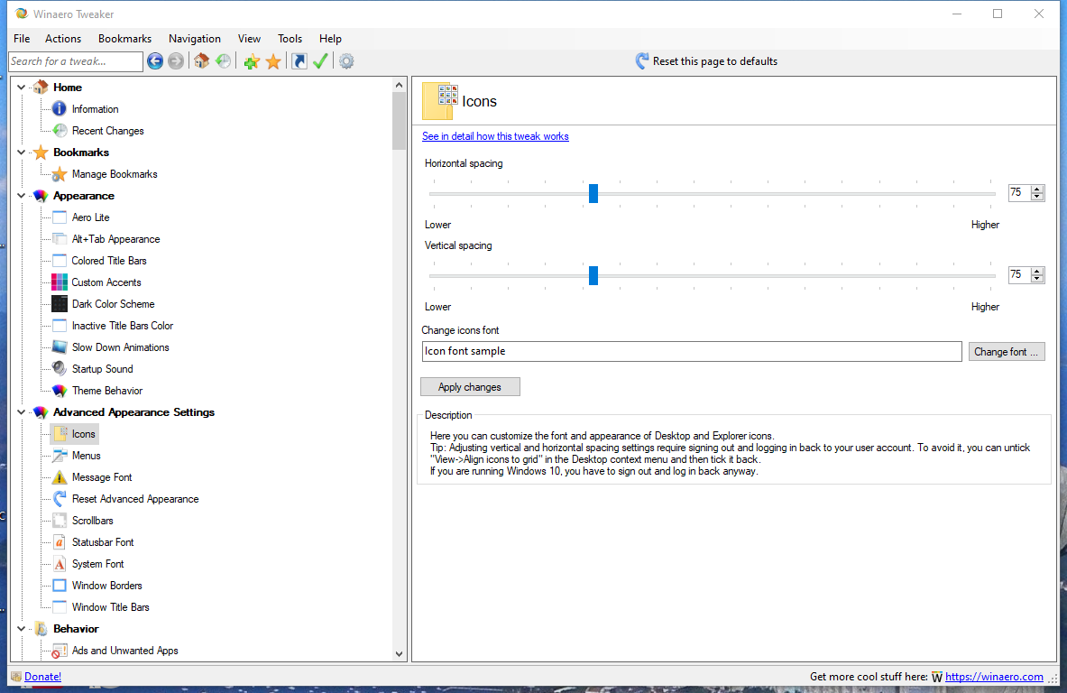Collapse Advanced Appearance Settings node

[21, 412]
